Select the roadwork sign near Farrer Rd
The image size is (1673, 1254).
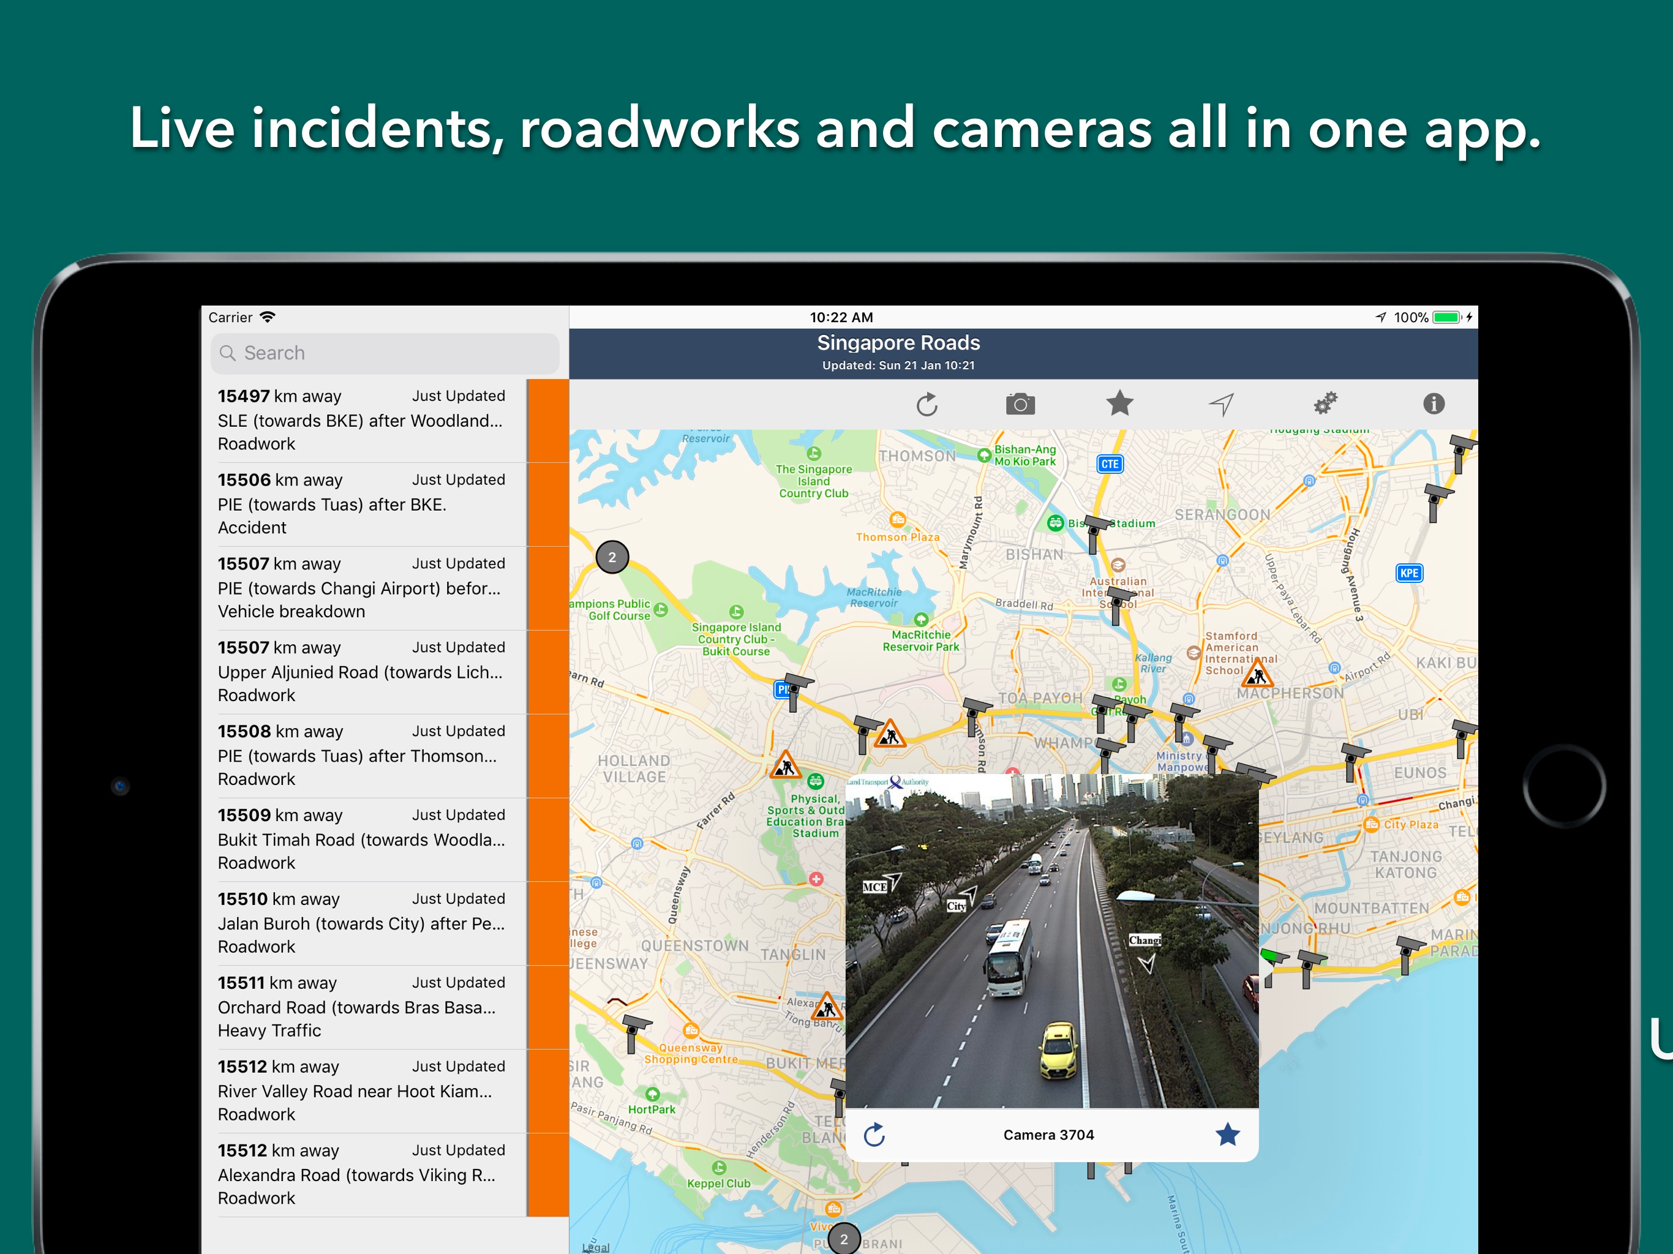coord(786,765)
